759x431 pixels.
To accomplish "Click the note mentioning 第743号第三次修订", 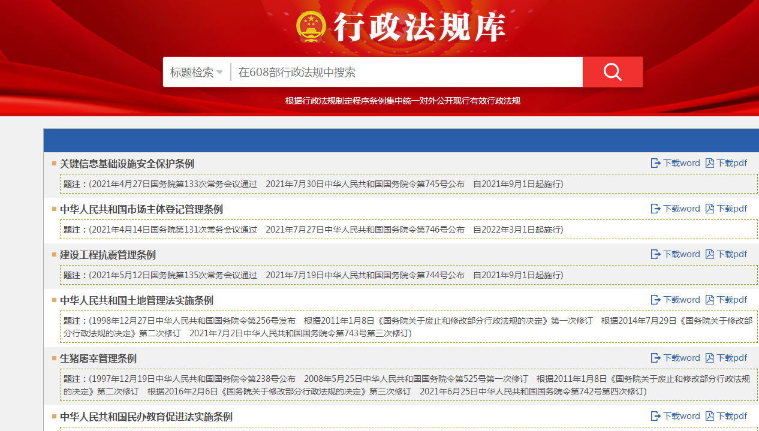I will pyautogui.click(x=408, y=327).
